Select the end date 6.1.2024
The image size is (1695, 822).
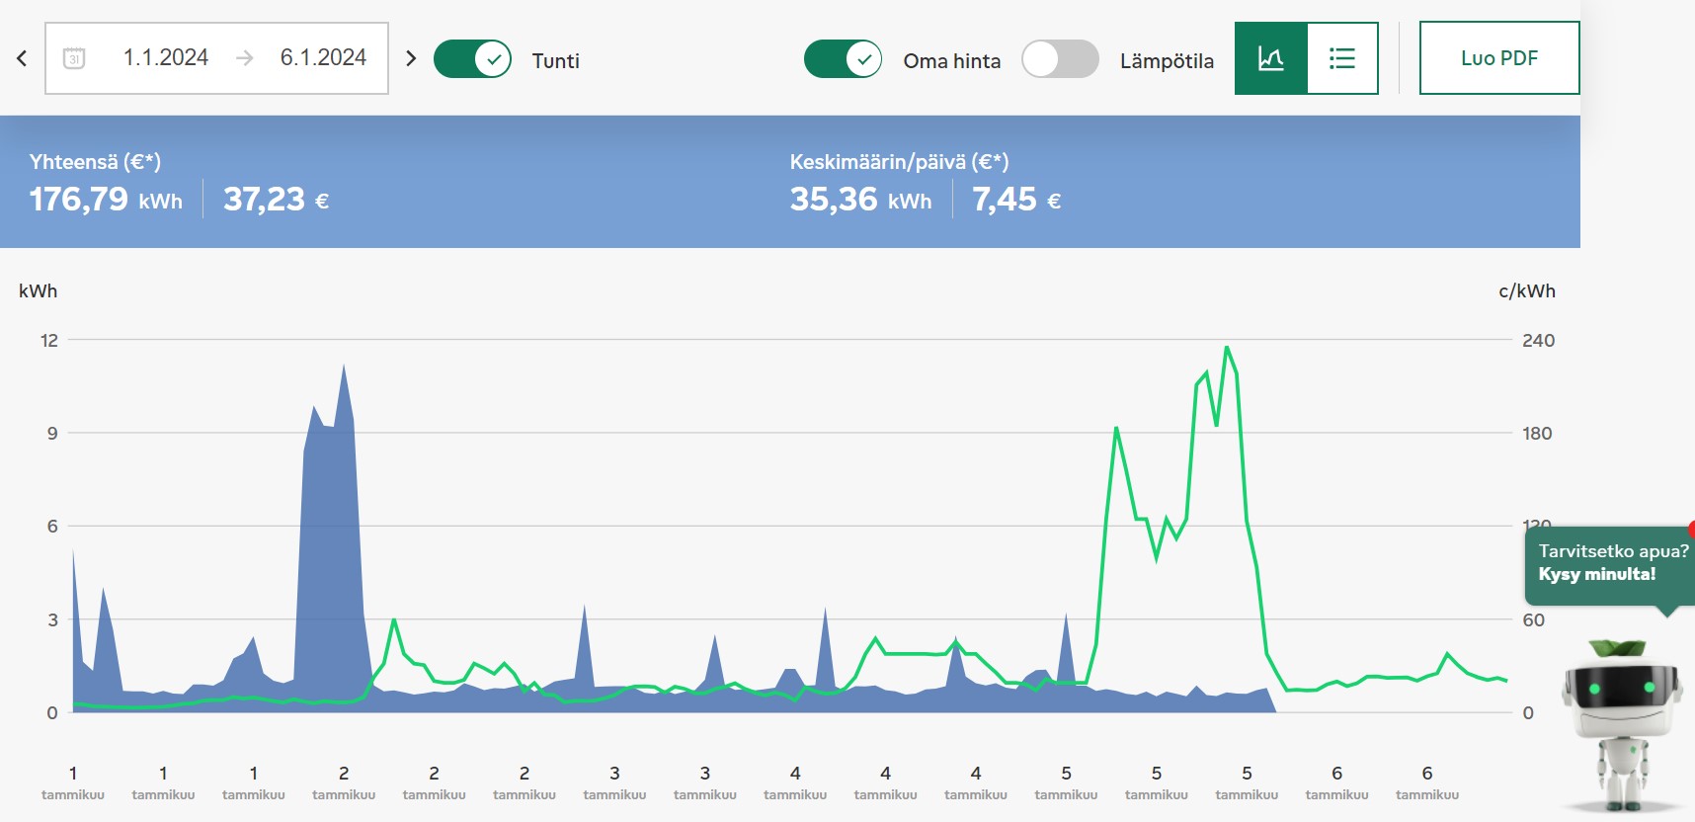(x=323, y=58)
